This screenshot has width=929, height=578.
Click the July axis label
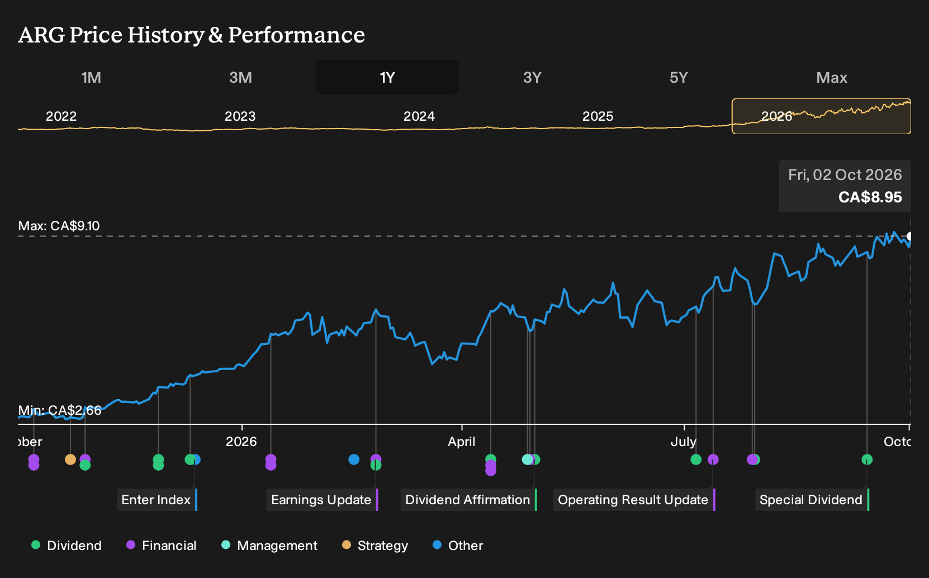[x=684, y=442]
